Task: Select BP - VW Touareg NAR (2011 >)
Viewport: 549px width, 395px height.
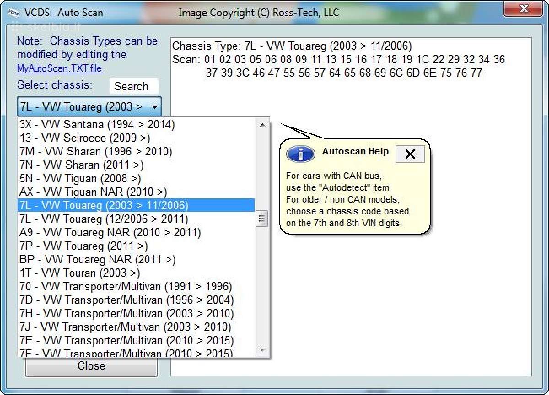Action: pyautogui.click(x=136, y=260)
